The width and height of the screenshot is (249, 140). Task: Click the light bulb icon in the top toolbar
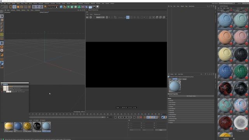(x=98, y=7)
